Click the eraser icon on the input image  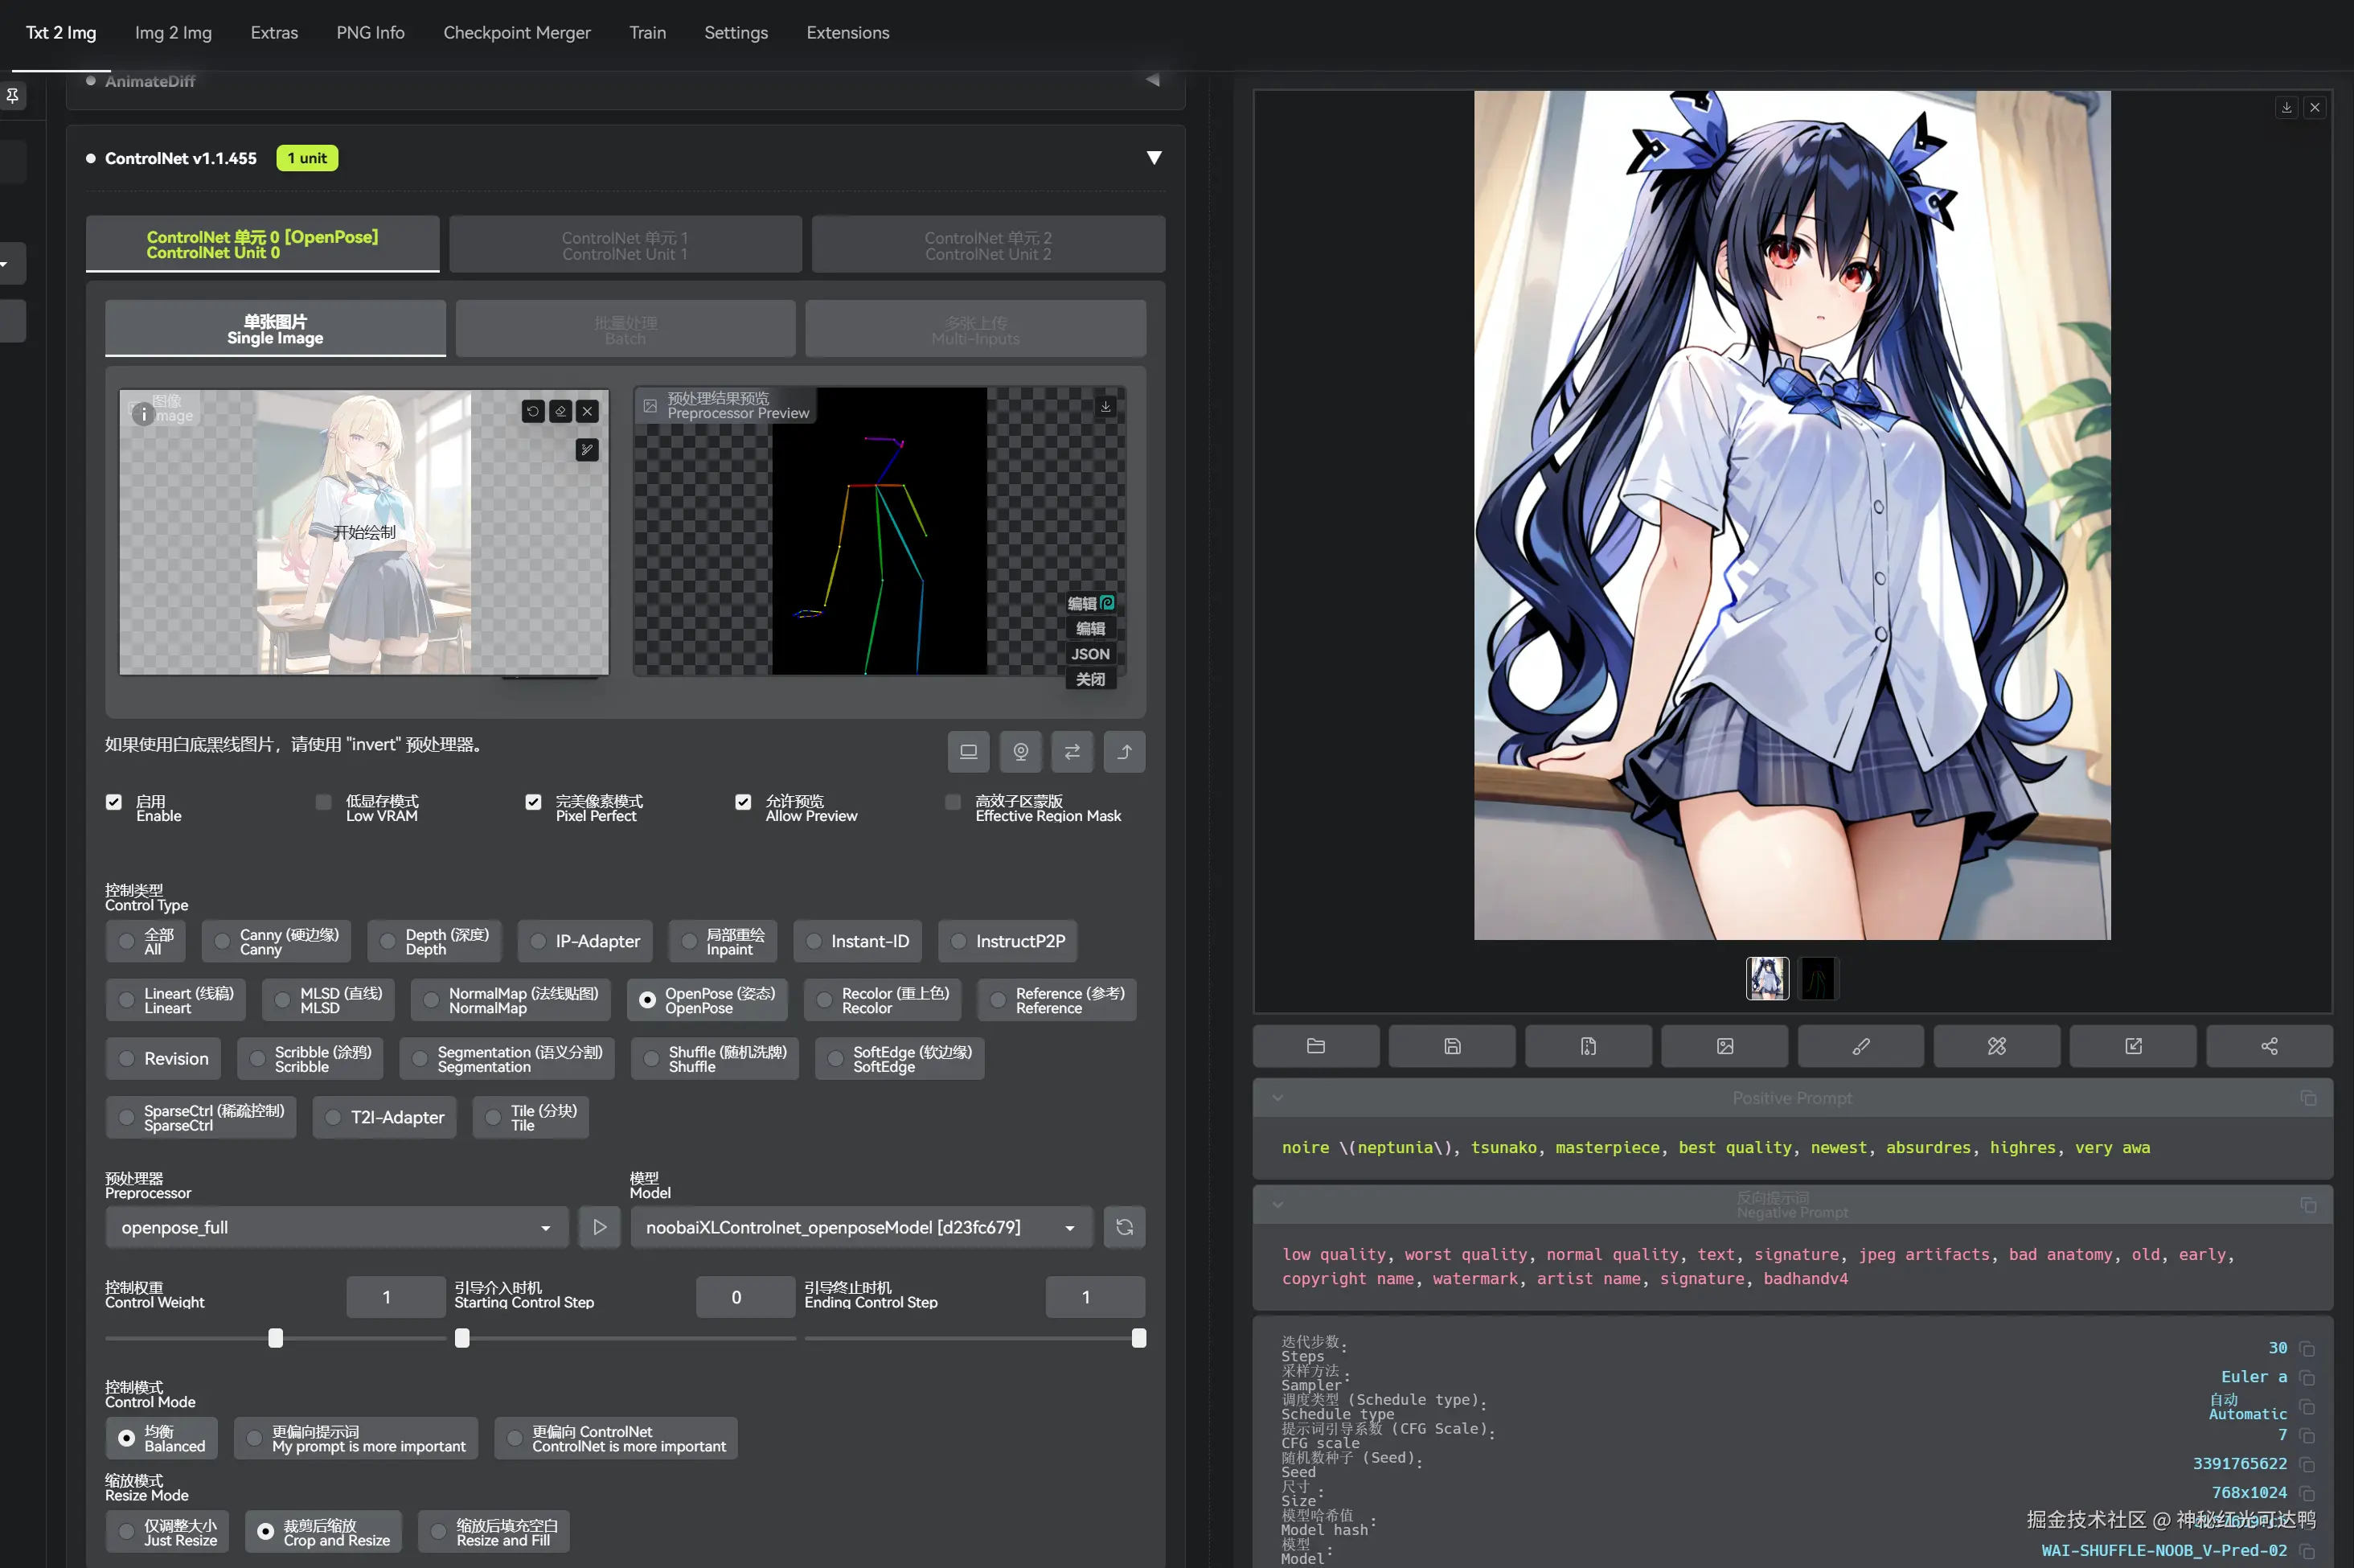[x=560, y=411]
